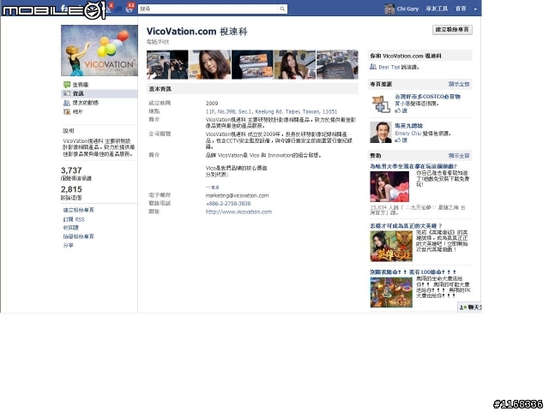This screenshot has height=411, width=549.
Task: Open the title of the man's portrait recommended page
Action: (408, 126)
